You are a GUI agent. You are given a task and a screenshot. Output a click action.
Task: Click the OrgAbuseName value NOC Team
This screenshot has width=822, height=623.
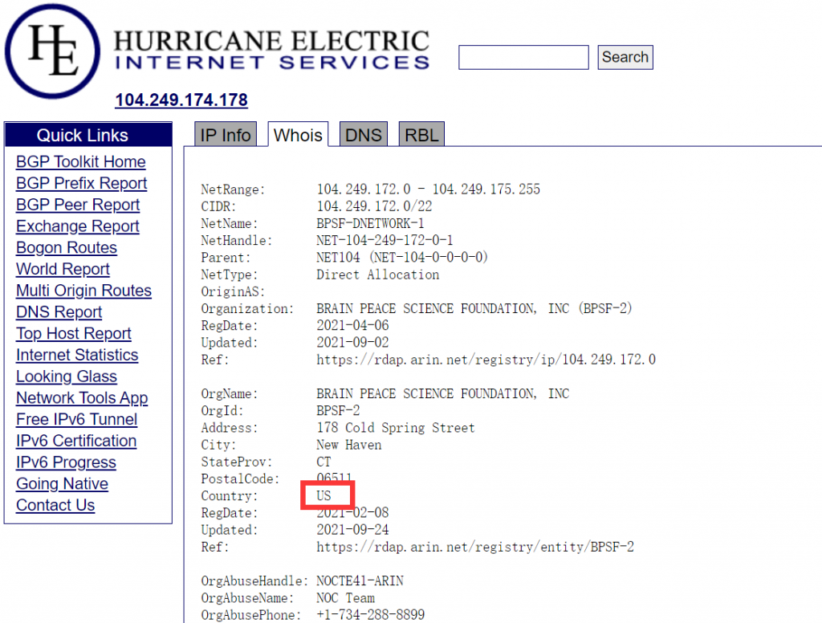point(345,598)
